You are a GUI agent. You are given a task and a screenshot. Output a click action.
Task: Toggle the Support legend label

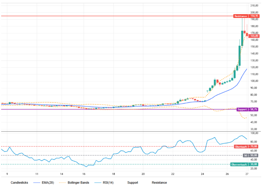pos(133,182)
